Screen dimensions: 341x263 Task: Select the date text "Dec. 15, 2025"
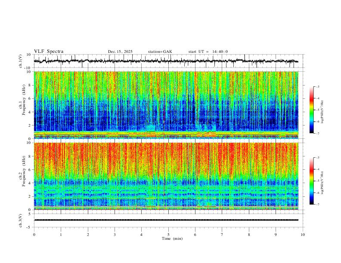(x=120, y=52)
